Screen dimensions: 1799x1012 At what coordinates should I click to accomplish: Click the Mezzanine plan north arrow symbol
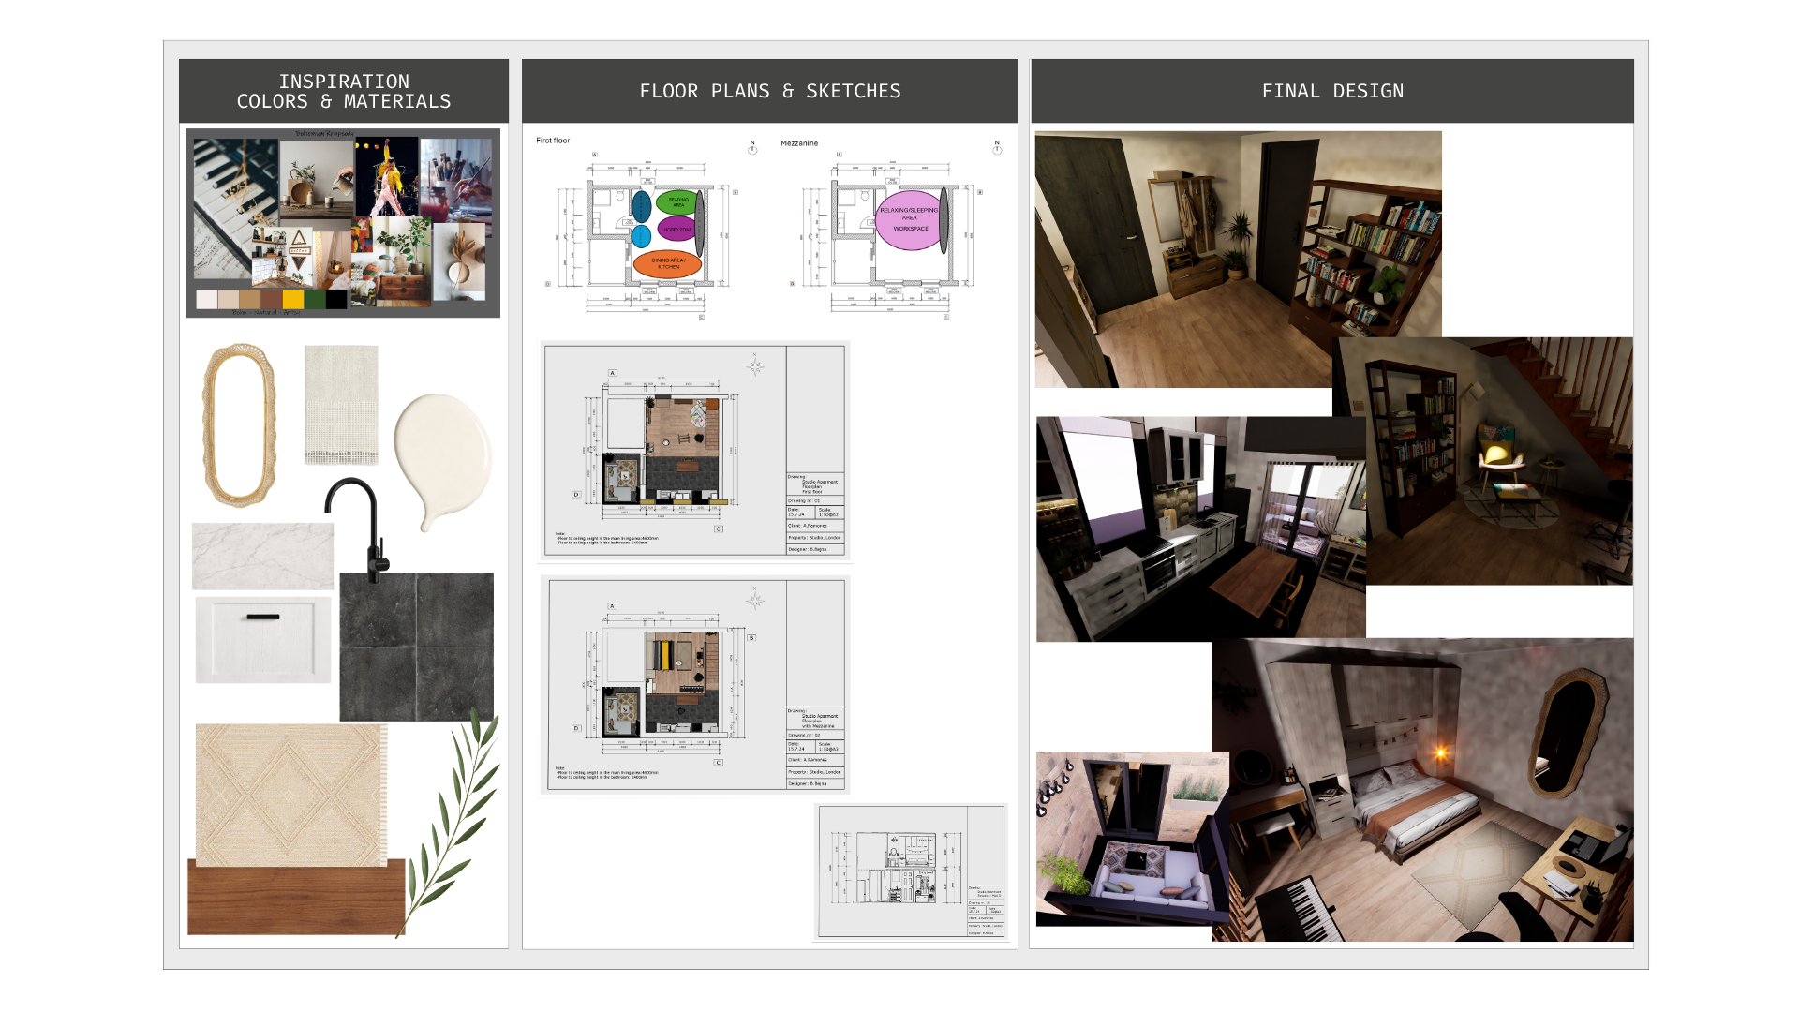point(997,147)
